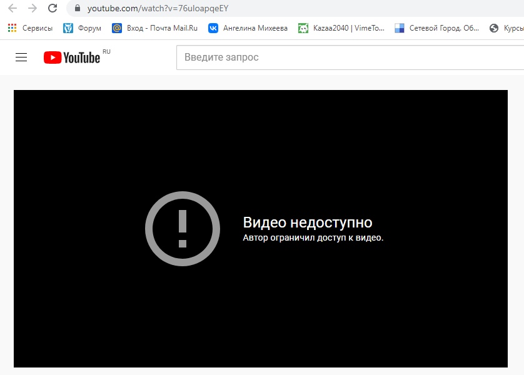This screenshot has height=375, width=524.
Task: Go to the YouTube home via the logo
Action: click(x=72, y=57)
